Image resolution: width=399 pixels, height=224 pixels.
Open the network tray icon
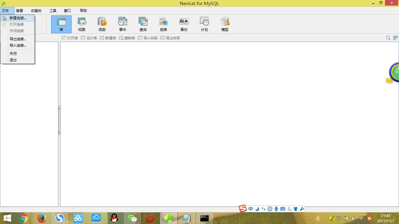(339, 218)
